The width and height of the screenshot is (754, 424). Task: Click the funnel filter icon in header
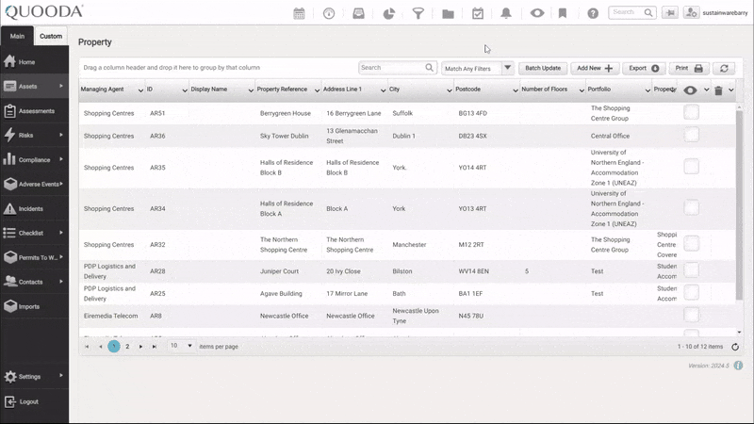coord(418,13)
